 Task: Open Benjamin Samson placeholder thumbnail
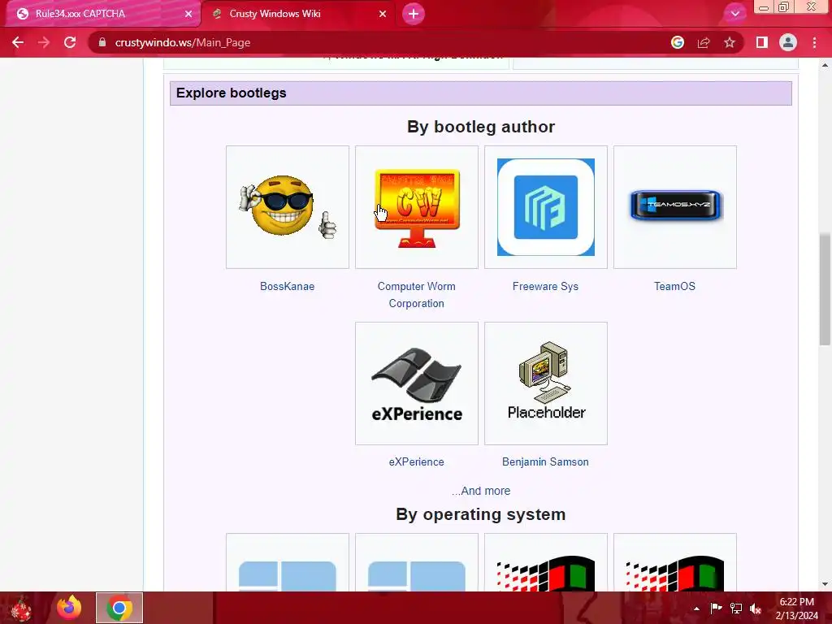click(545, 383)
